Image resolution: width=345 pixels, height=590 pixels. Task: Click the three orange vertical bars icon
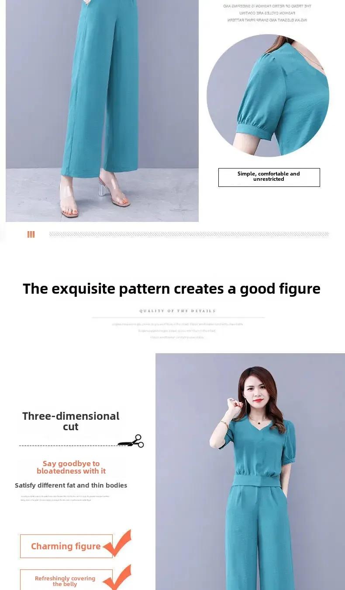(x=31, y=234)
